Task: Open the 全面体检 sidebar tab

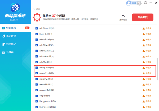Action: (16, 28)
